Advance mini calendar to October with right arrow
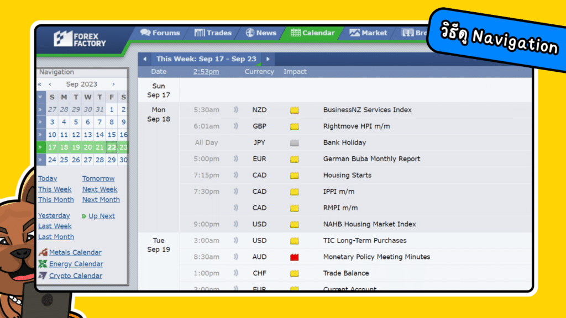Viewport: 566px width, 318px height. 114,84
